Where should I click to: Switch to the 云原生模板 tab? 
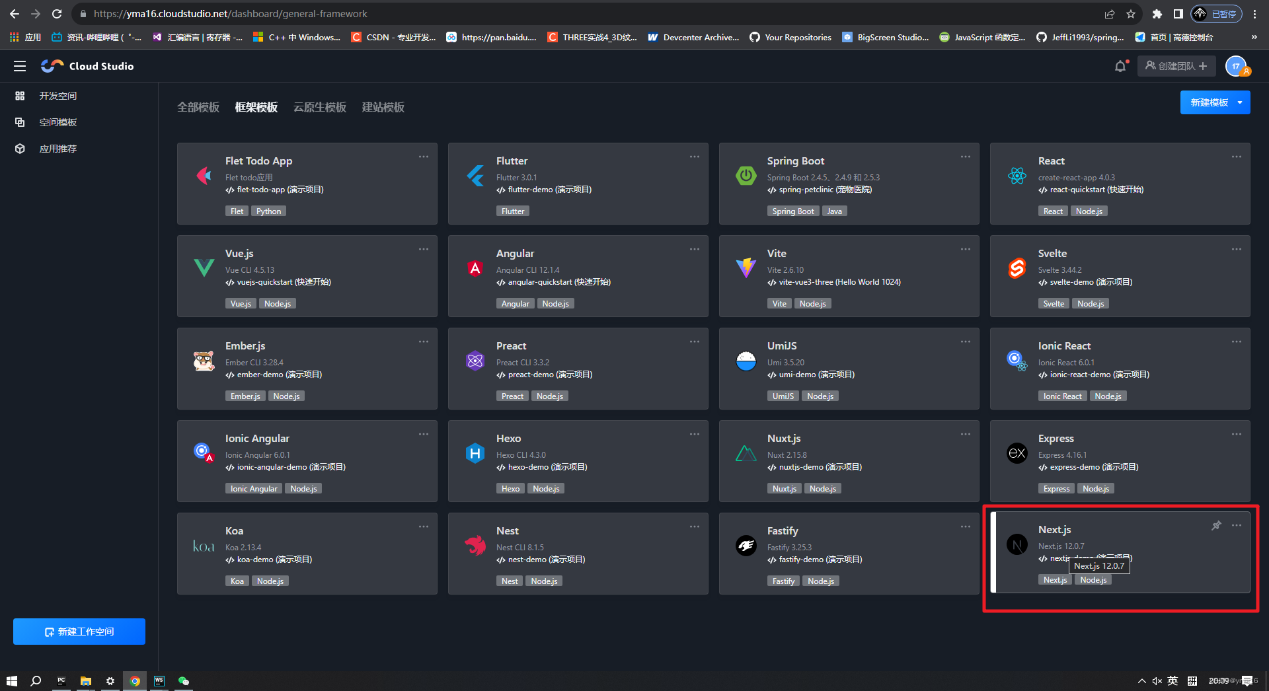(320, 107)
